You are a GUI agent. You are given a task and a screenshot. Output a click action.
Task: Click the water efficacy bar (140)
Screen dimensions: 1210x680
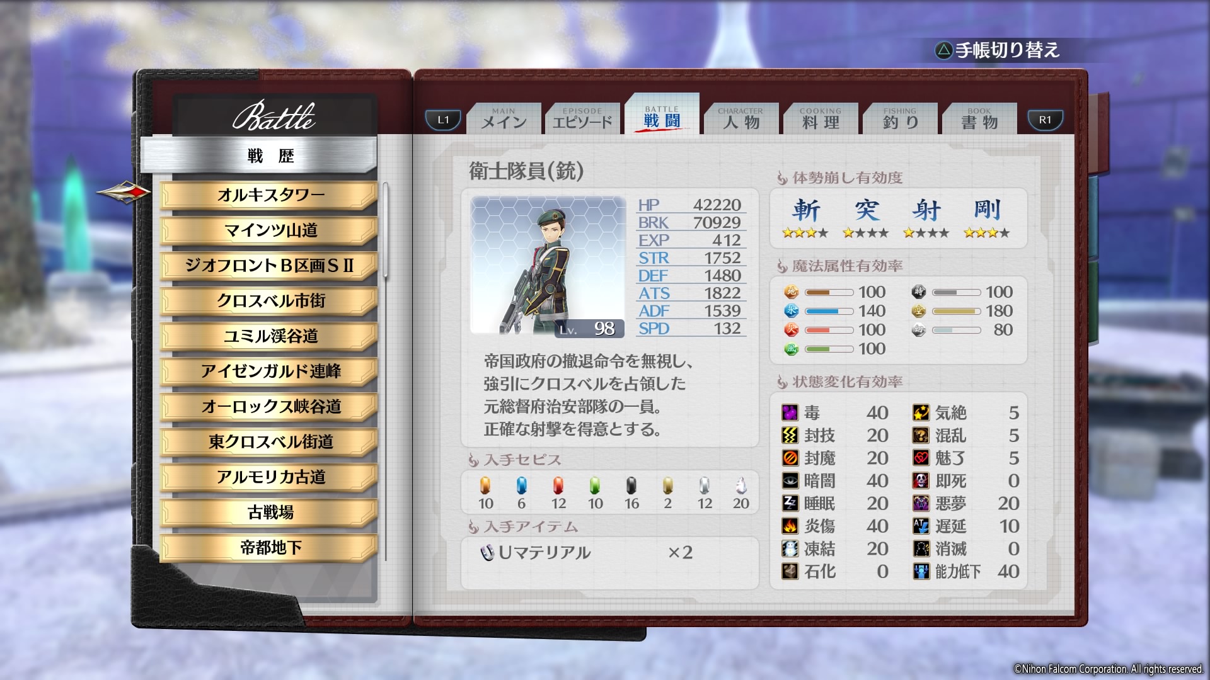[x=829, y=311]
